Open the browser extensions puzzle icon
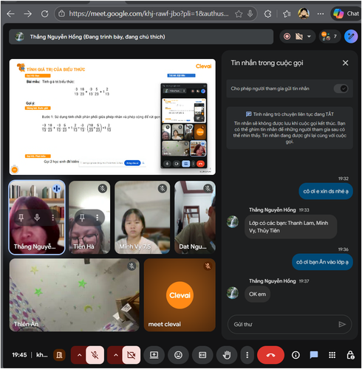 [x=268, y=14]
